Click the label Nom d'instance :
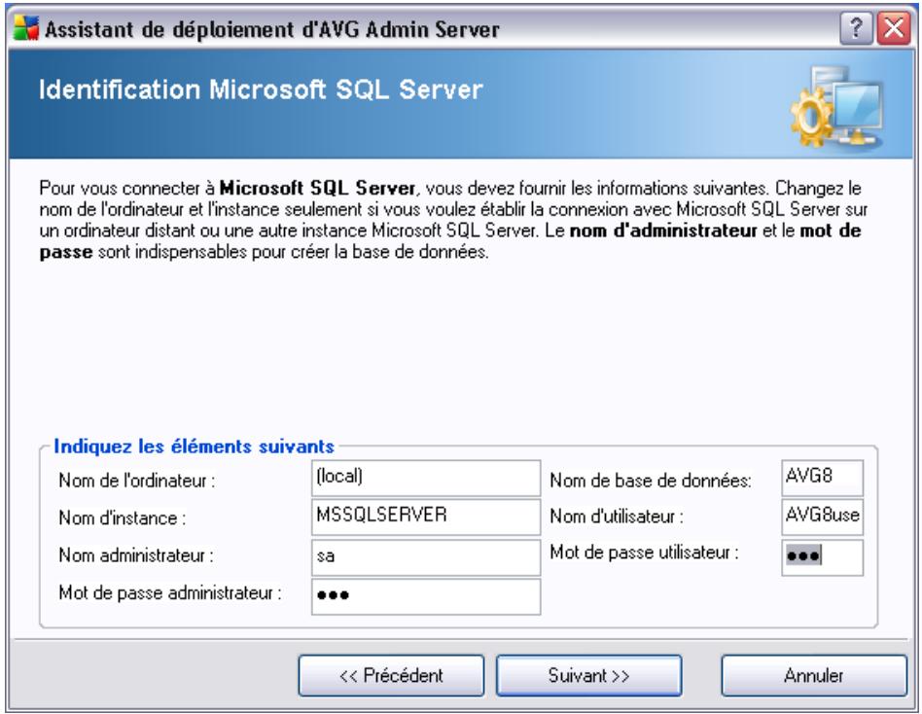 [x=123, y=518]
